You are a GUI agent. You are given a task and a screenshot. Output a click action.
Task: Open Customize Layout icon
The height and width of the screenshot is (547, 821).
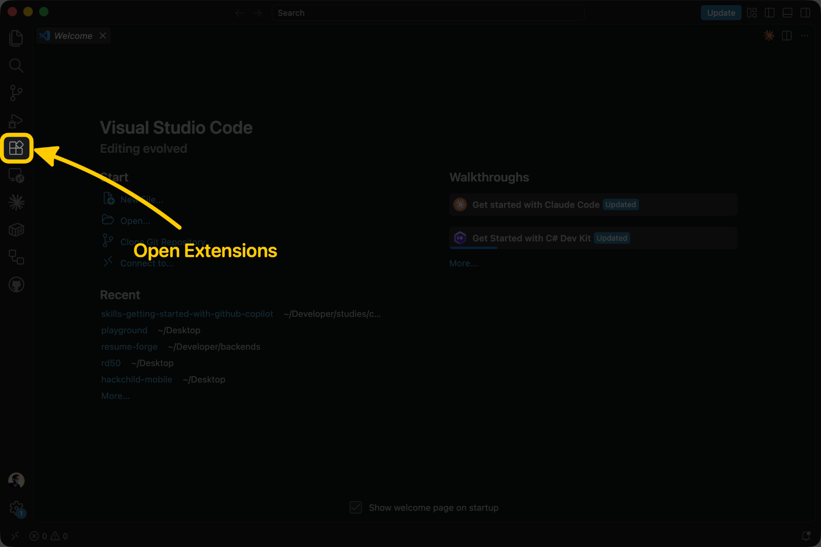(x=752, y=13)
